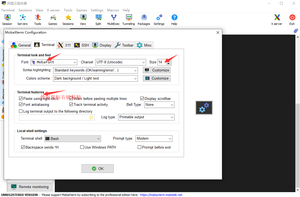Image resolution: width=300 pixels, height=197 pixels.
Task: Open the X11 configuration tab
Action: [x=64, y=45]
